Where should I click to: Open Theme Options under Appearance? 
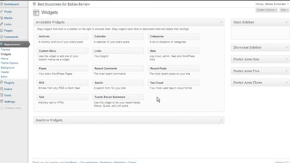[x=9, y=63]
